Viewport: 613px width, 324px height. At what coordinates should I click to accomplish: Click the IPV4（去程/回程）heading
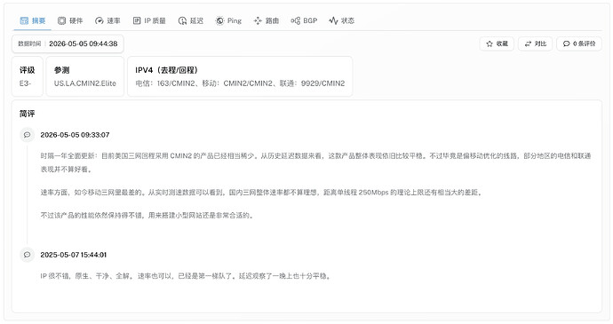(x=166, y=70)
